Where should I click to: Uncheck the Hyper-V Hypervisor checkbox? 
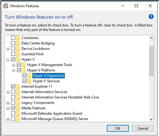pos(24,76)
